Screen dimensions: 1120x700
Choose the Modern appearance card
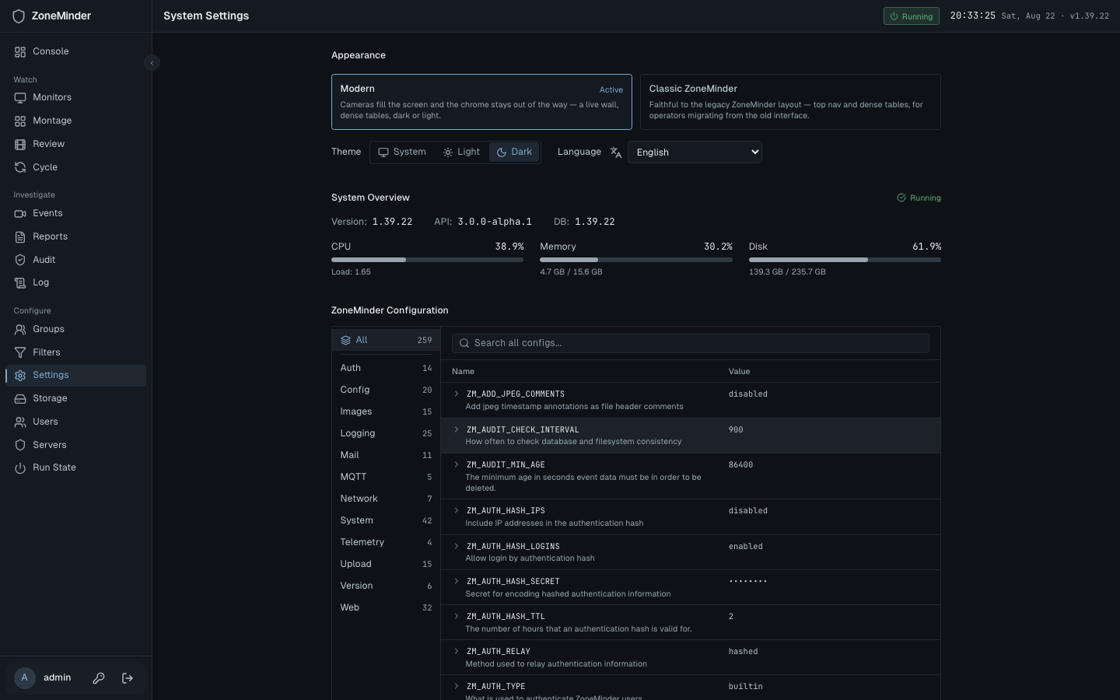(481, 102)
